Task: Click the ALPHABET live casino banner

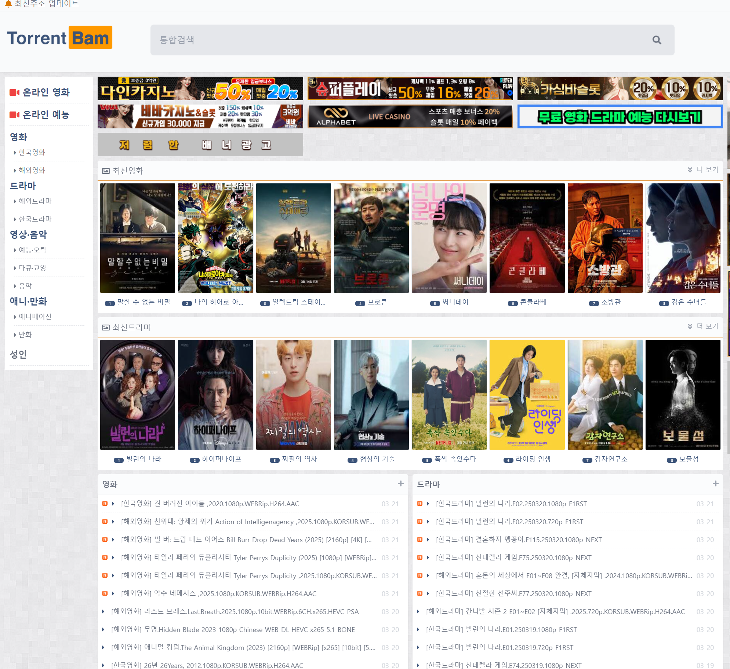Action: click(x=410, y=117)
